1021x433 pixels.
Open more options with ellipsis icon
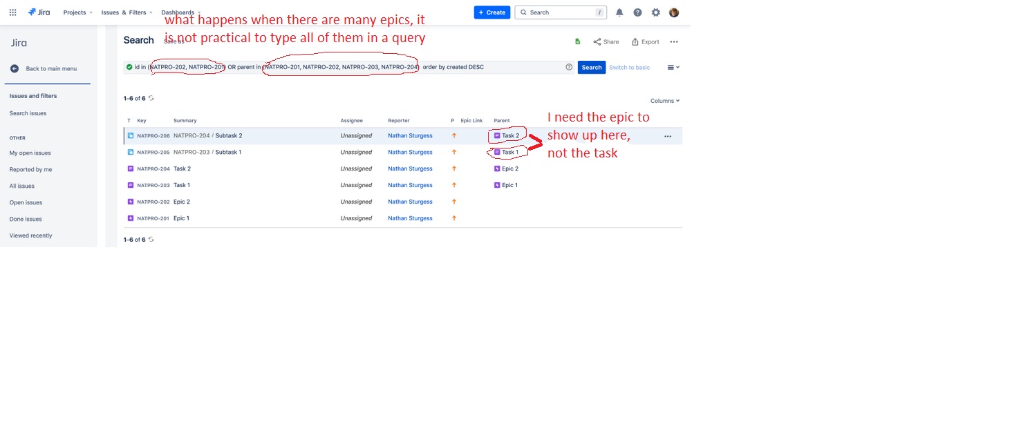pyautogui.click(x=674, y=41)
